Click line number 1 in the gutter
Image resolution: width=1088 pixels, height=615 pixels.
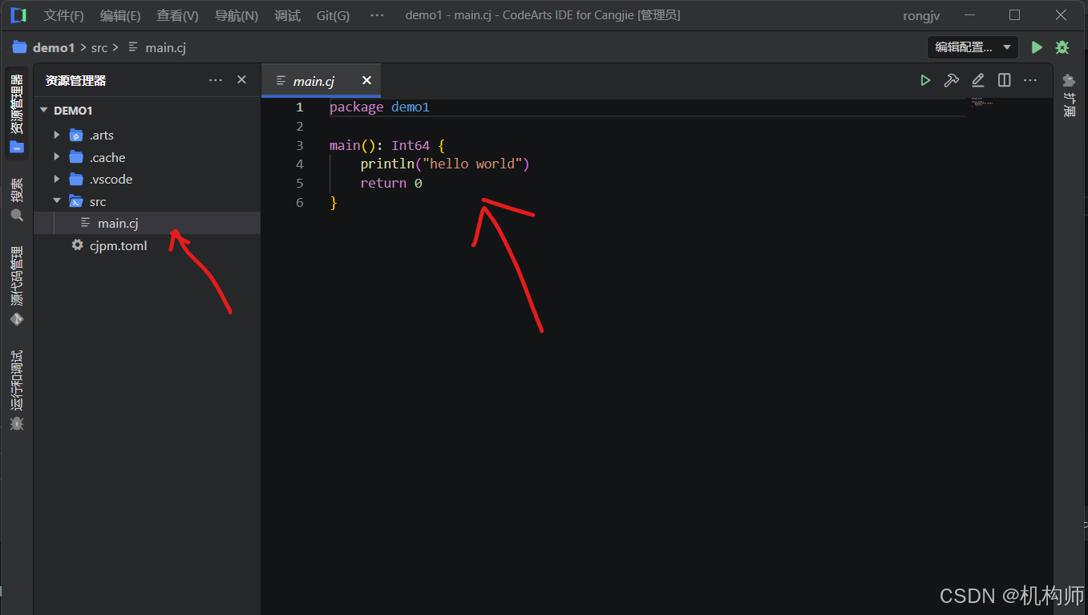pos(300,107)
